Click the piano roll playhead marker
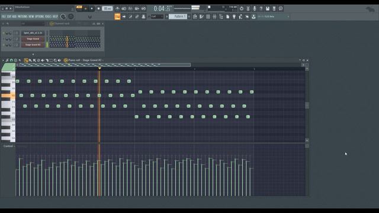 (x=99, y=69)
